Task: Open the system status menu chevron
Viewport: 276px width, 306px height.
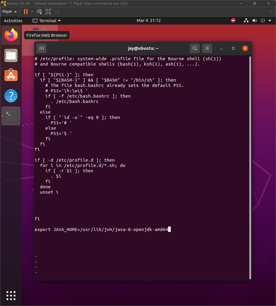Action: (x=269, y=20)
